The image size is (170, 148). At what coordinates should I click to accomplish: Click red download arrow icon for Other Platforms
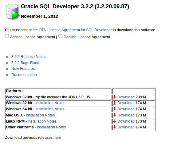114,127
